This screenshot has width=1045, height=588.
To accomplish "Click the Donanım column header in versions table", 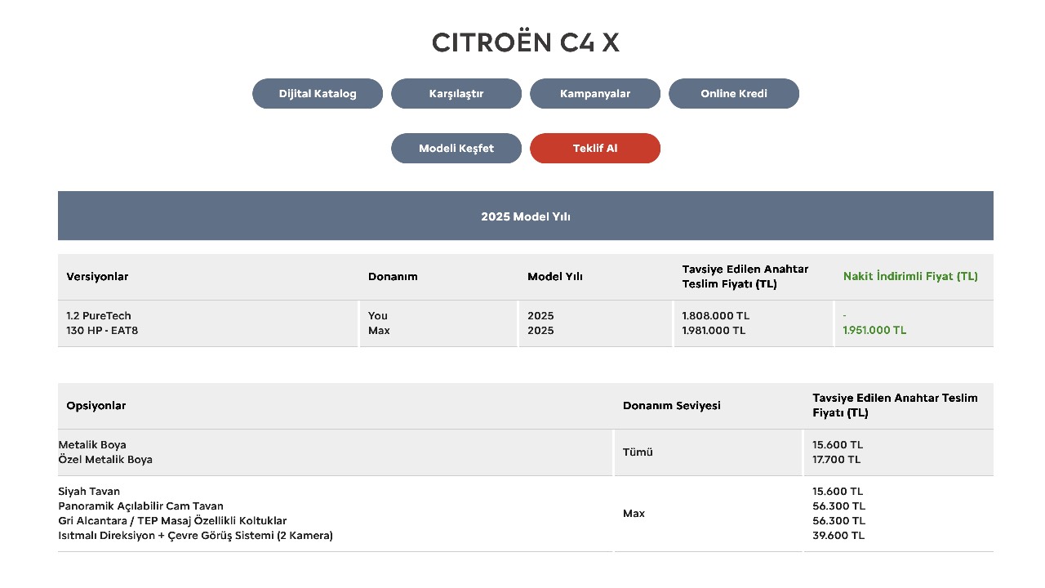I will tap(393, 277).
